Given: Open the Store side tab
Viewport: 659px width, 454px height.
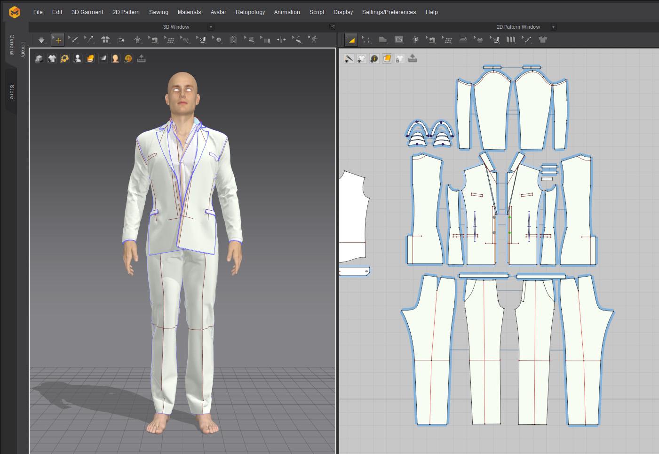Looking at the screenshot, I should [12, 92].
